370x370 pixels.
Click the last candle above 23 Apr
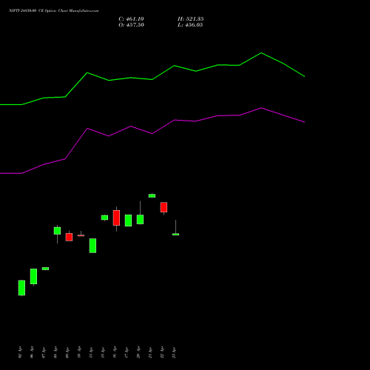175,234
